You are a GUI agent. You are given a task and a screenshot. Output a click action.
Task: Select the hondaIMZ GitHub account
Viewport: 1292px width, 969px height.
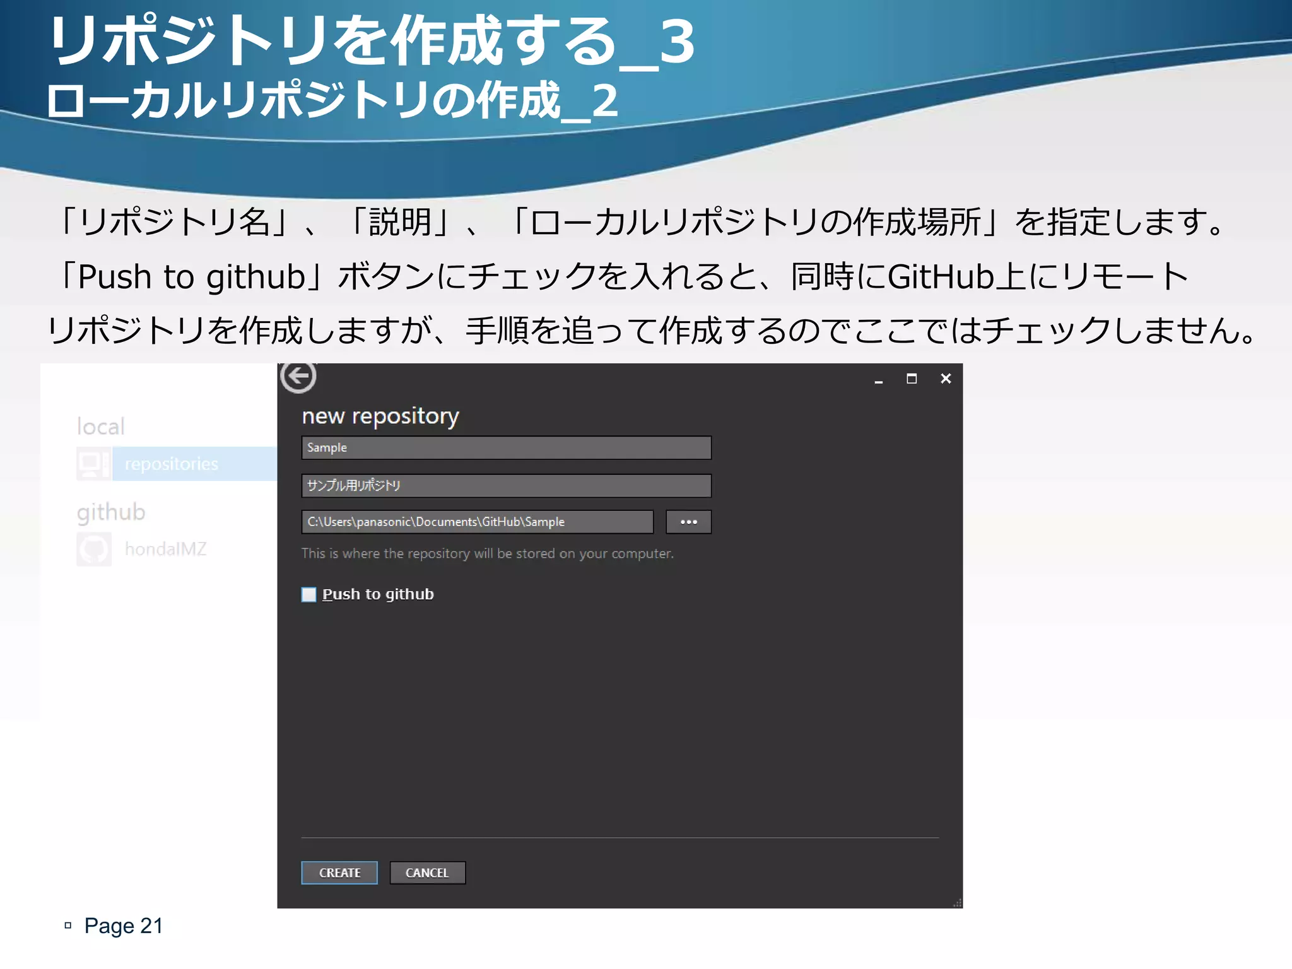[166, 549]
